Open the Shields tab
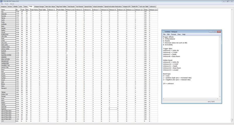 click(16, 6)
